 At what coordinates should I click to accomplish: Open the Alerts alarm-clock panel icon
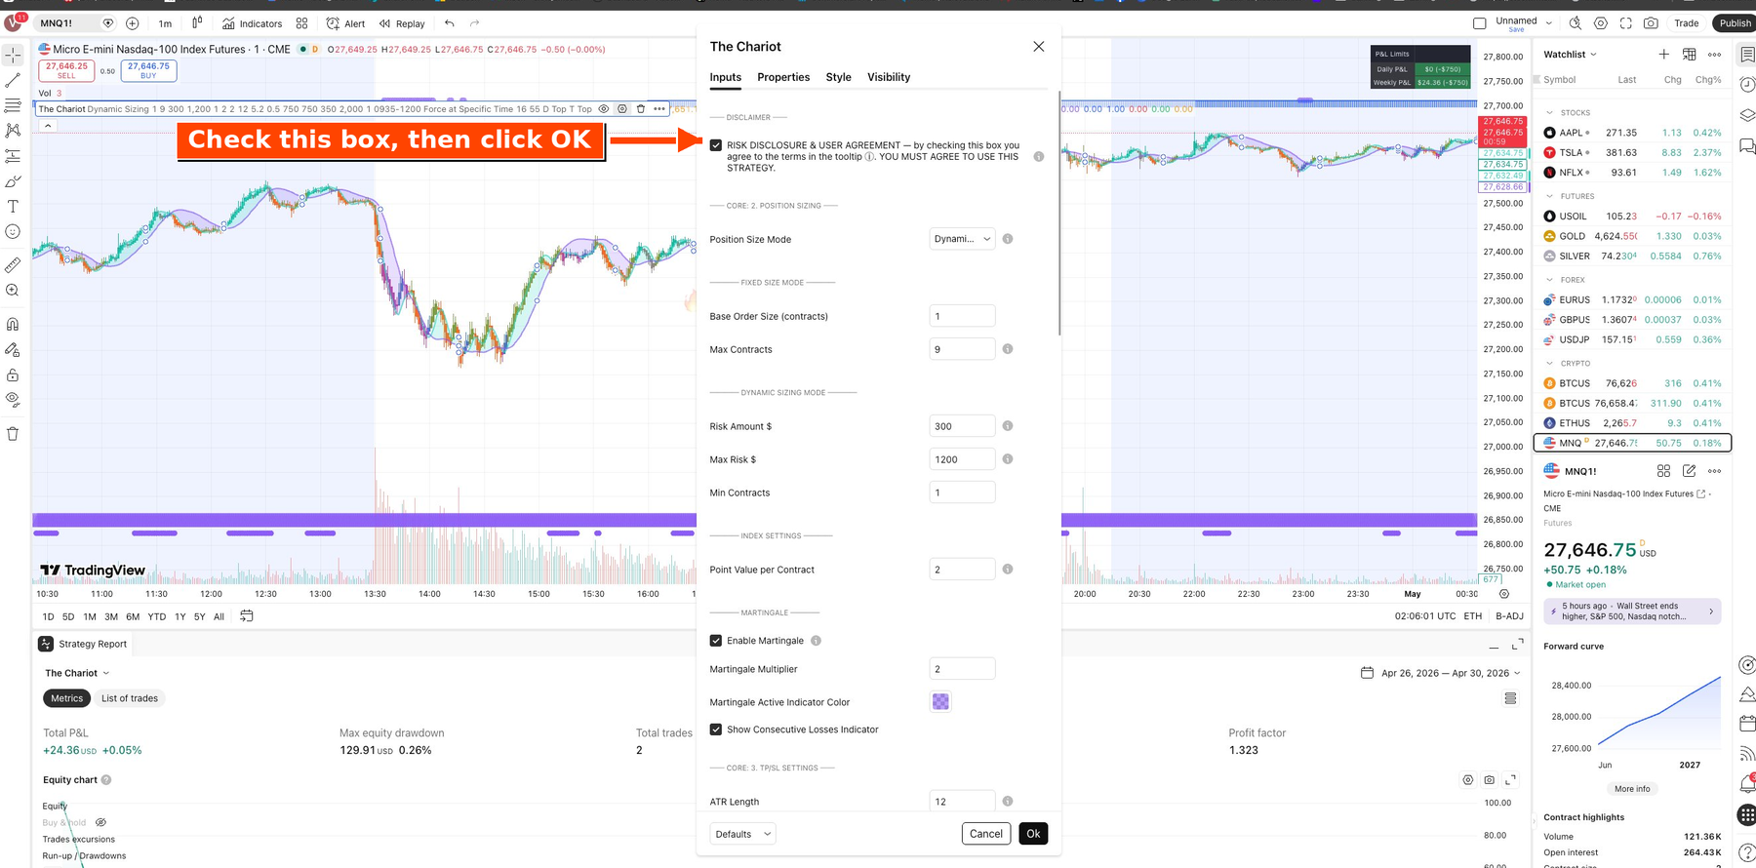pyautogui.click(x=1747, y=85)
